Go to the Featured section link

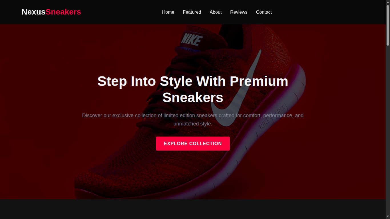point(192,12)
